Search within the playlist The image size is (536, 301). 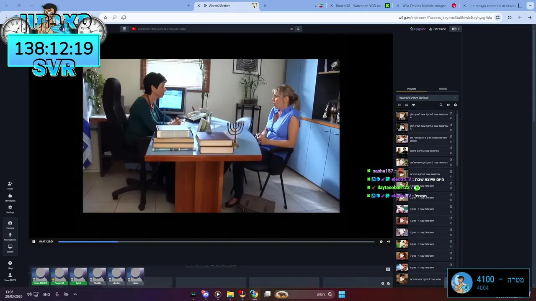click(441, 105)
